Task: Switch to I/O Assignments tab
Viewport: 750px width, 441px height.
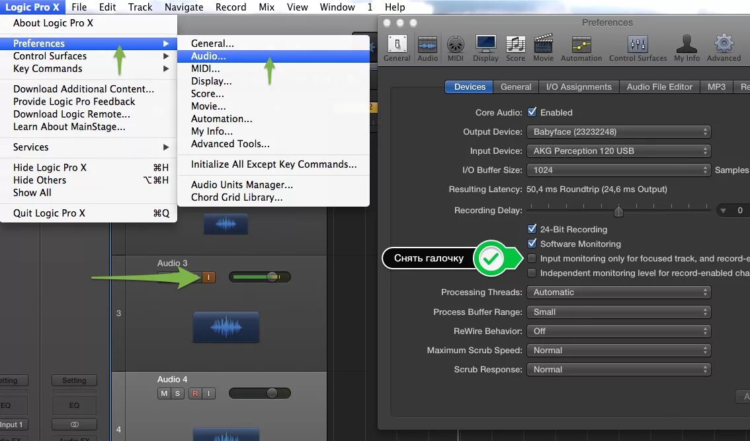Action: pyautogui.click(x=579, y=87)
